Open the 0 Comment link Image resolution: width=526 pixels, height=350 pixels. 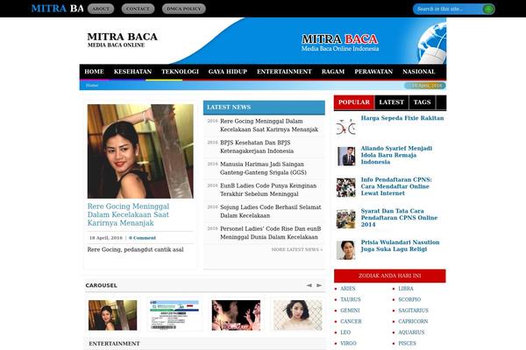coord(142,238)
